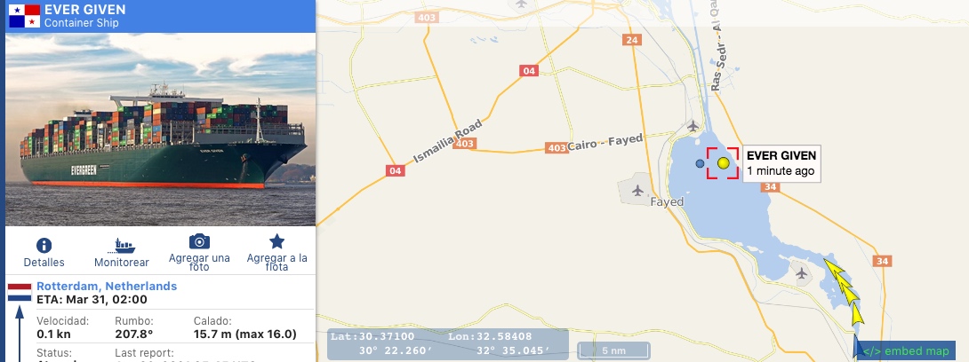Click the Agregar una foto camera icon
This screenshot has height=362, width=969.
point(199,241)
